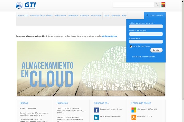
Task: Click the Noticias section heading
Action: coord(24,103)
